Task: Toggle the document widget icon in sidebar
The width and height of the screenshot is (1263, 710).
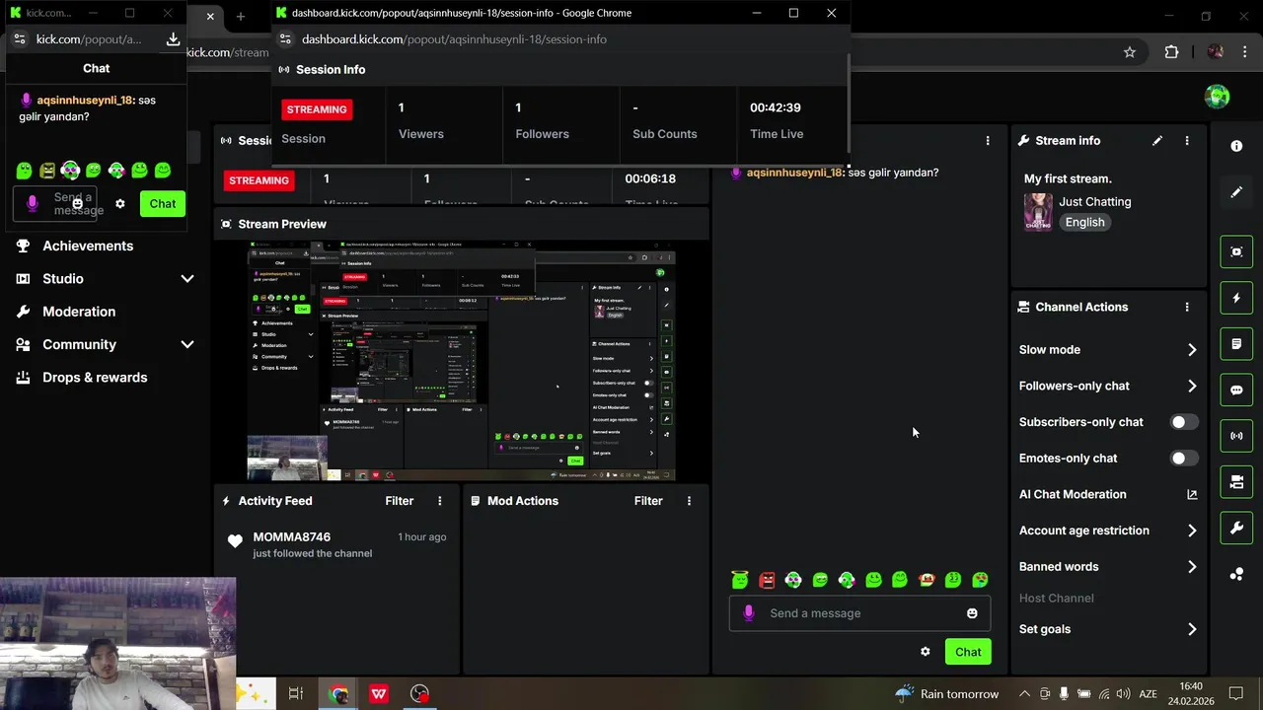Action: [1236, 344]
